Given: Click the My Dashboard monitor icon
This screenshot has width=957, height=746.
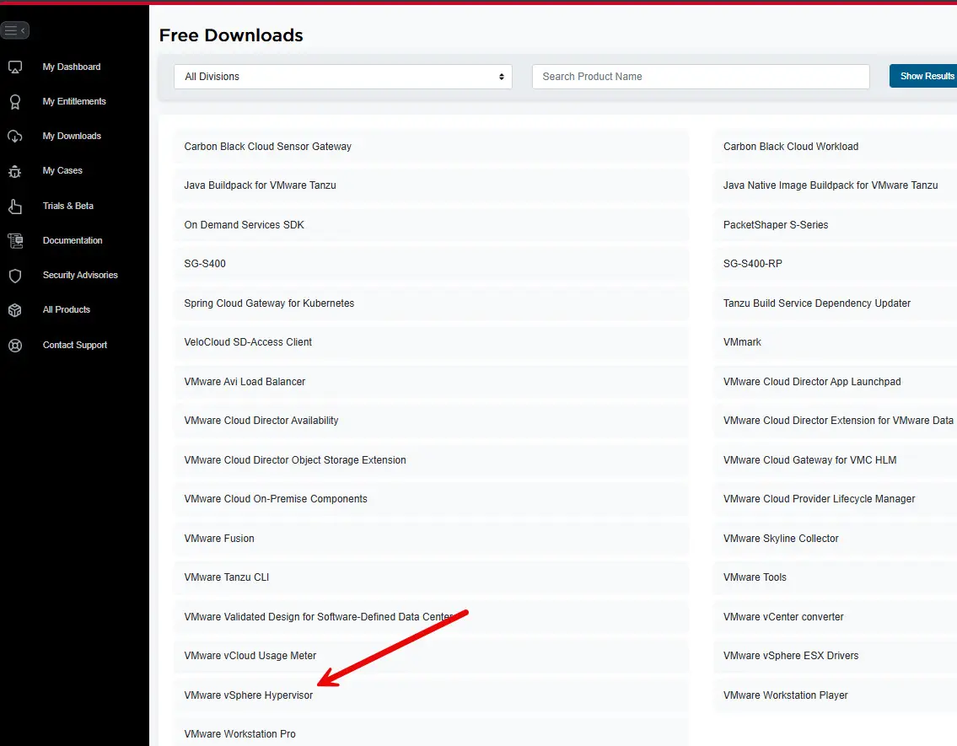Looking at the screenshot, I should click(15, 67).
